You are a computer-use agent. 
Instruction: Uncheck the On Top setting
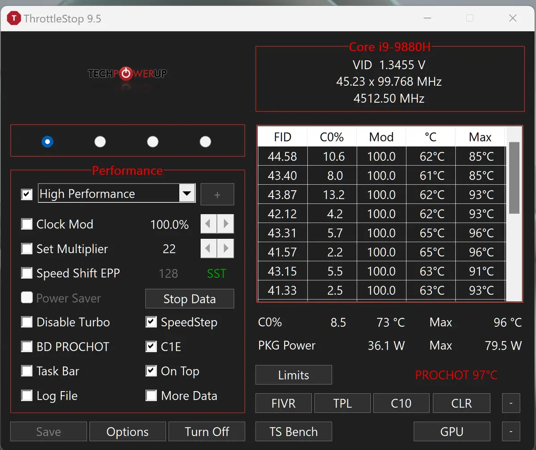pos(151,371)
